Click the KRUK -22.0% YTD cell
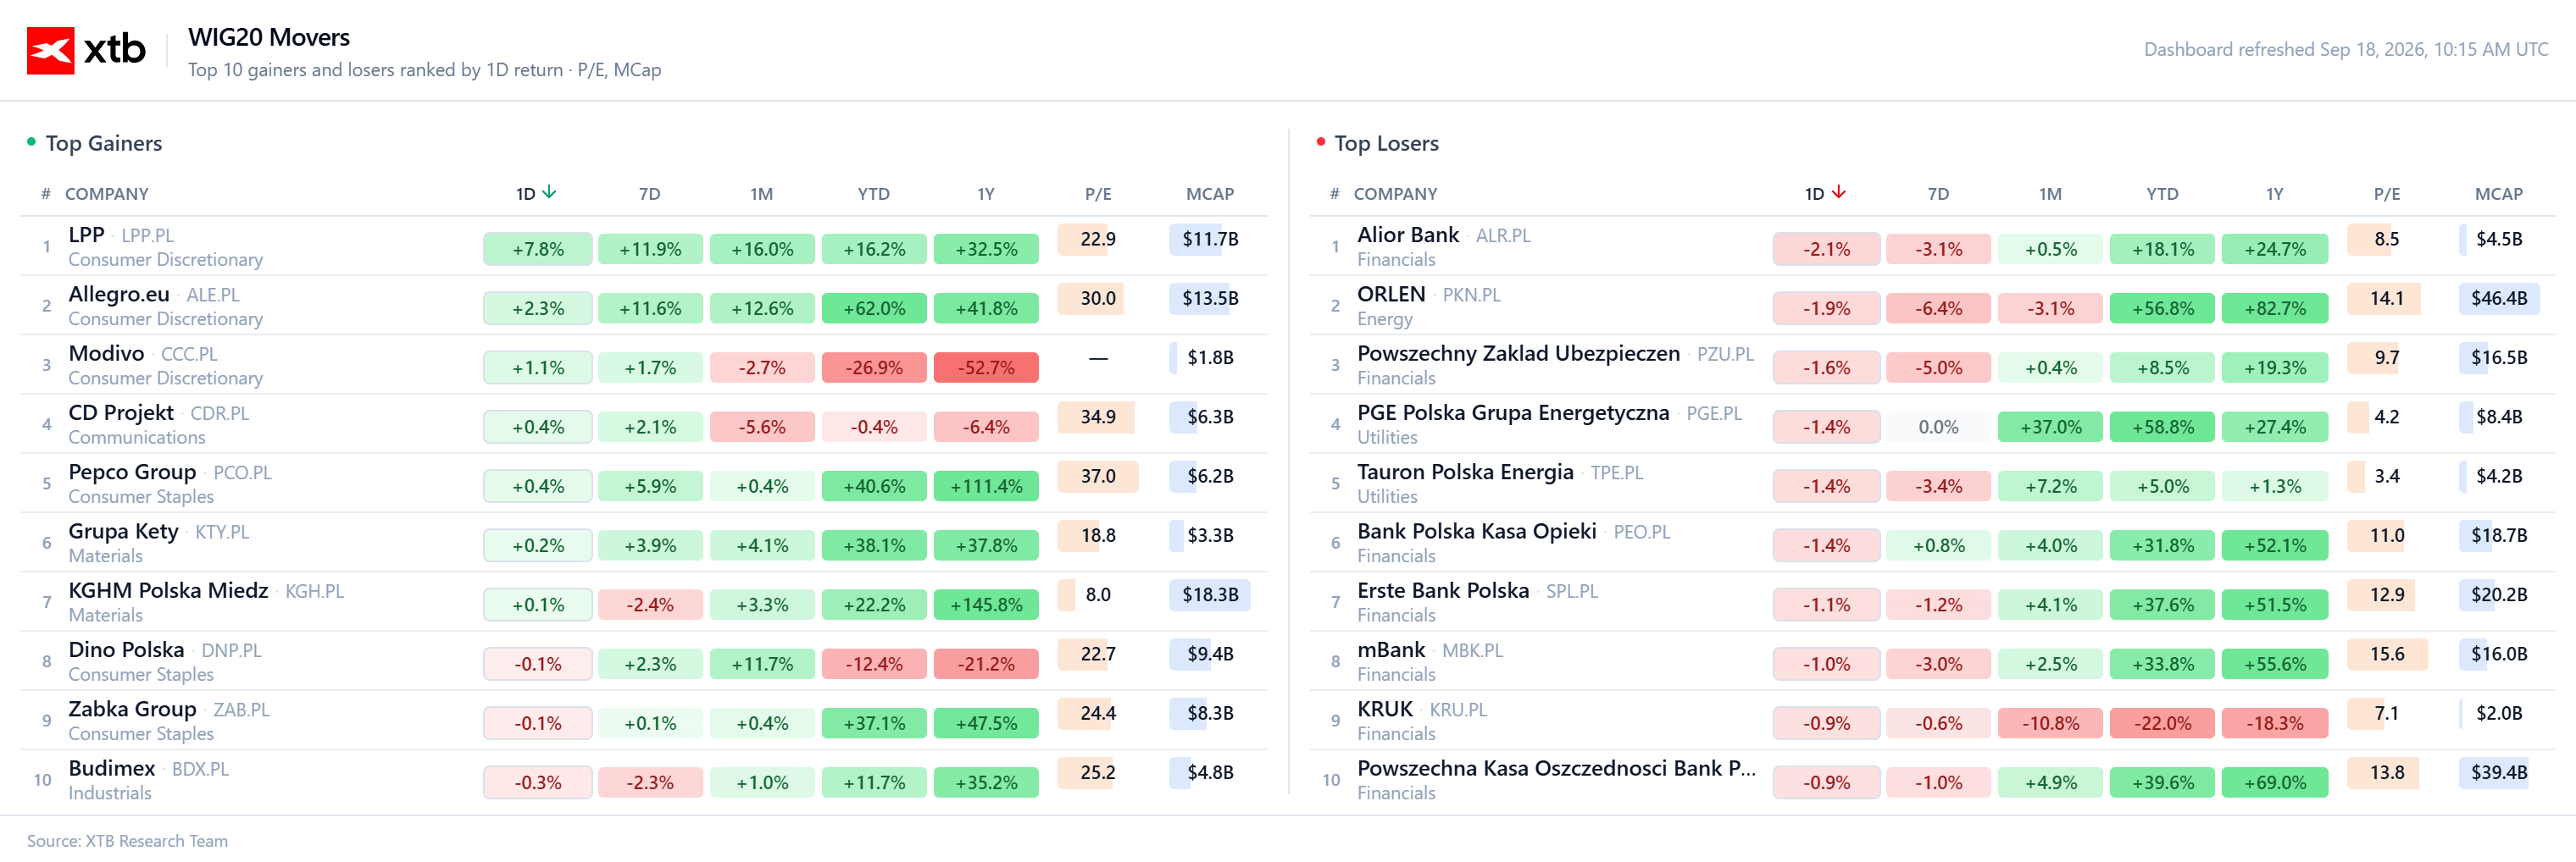The image size is (2576, 862). [x=2162, y=723]
